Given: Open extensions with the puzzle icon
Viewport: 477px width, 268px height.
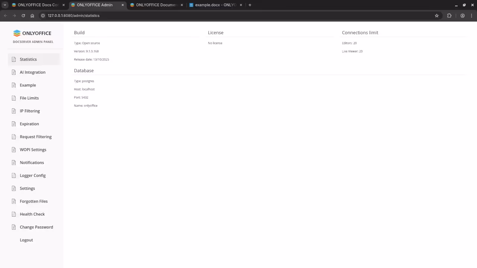Looking at the screenshot, I should 449,16.
